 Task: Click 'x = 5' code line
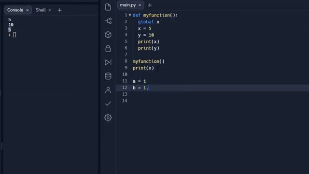point(145,29)
